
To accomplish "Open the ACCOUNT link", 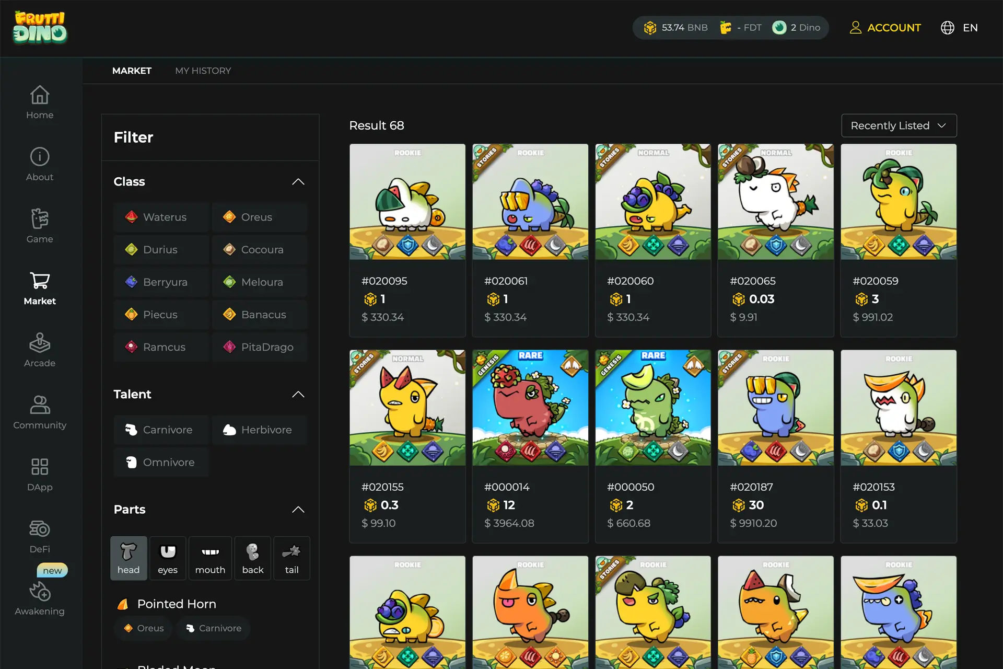I will (894, 28).
